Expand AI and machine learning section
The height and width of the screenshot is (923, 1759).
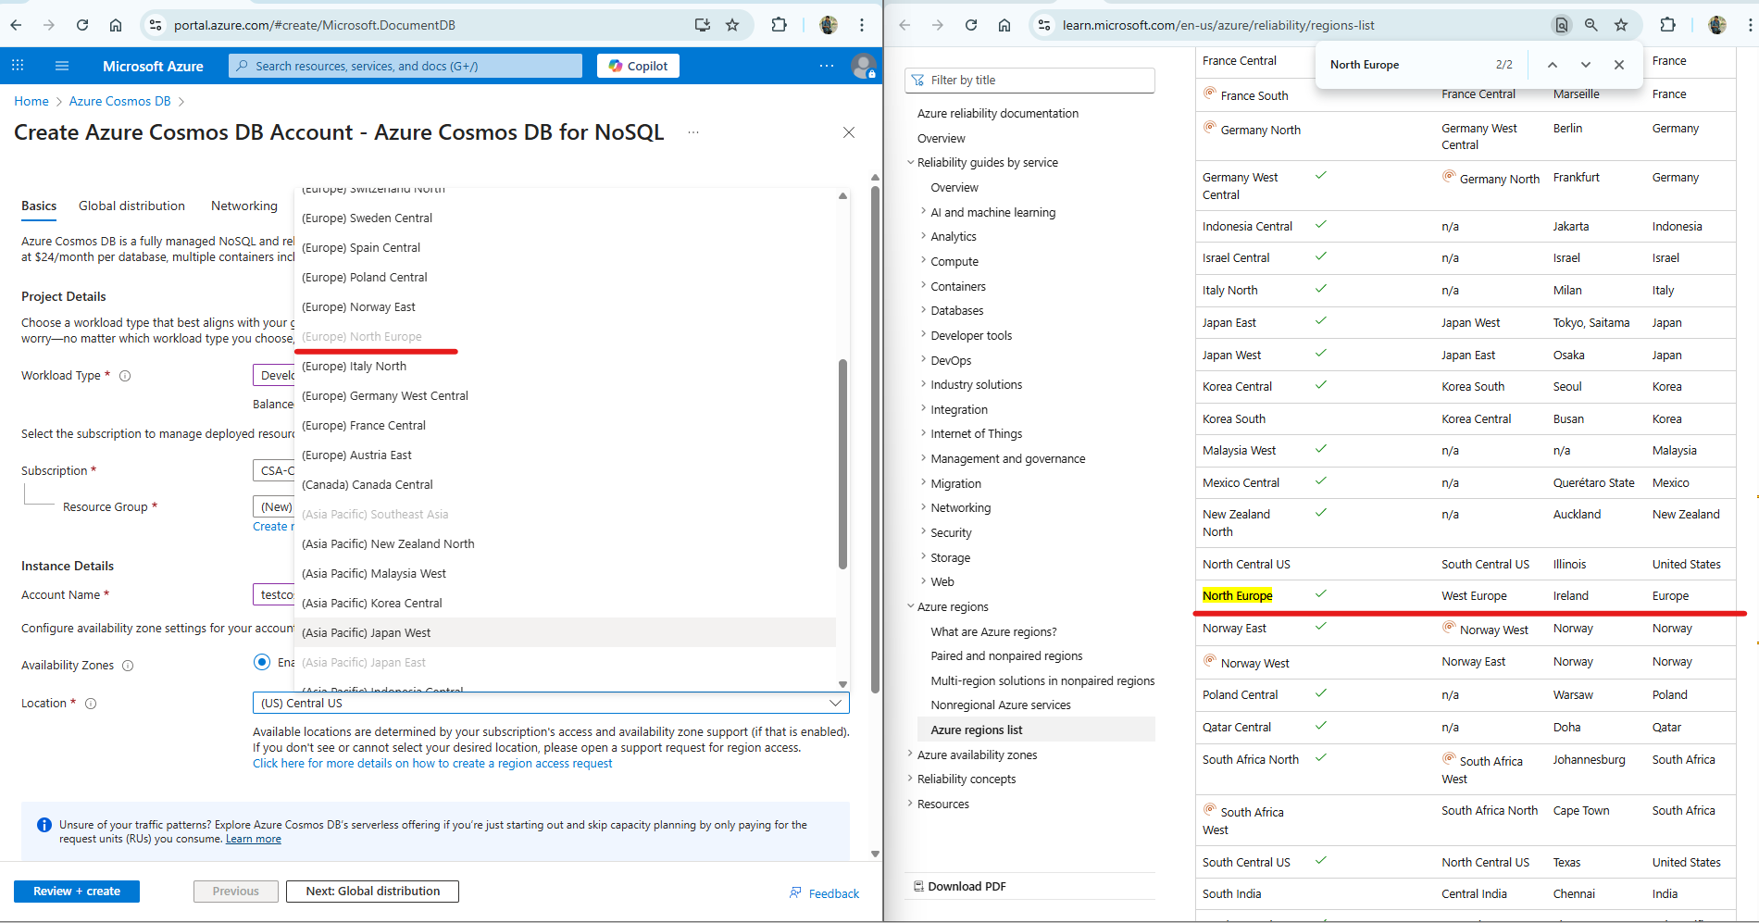992,213
